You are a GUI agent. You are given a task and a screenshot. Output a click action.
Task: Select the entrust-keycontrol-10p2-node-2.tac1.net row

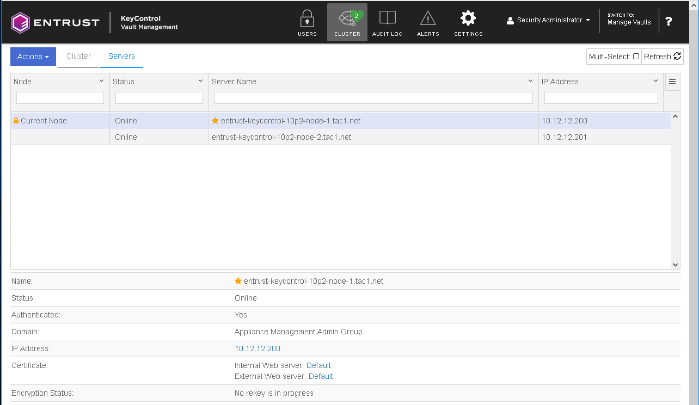341,137
